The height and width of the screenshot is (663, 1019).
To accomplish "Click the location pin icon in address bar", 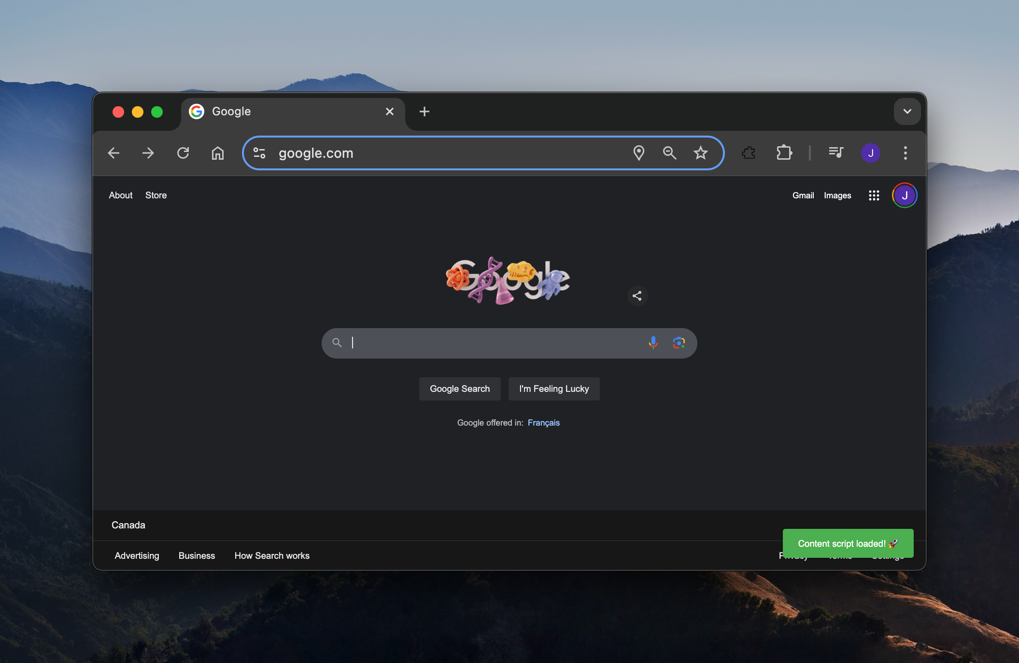I will click(x=638, y=153).
